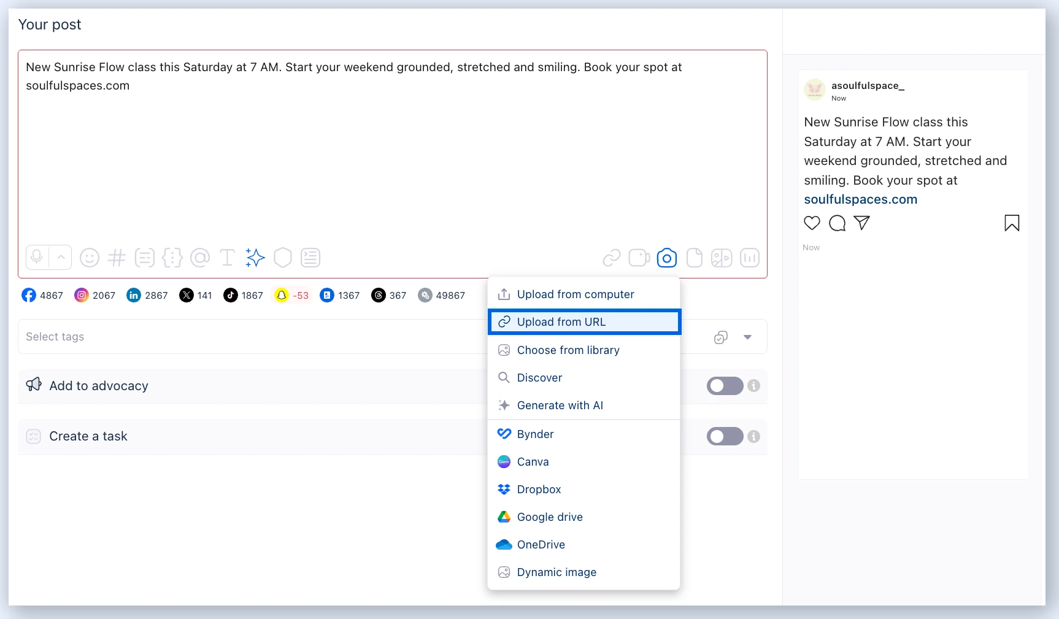Click the AI sparkle assistant icon
The width and height of the screenshot is (1059, 619).
(255, 258)
